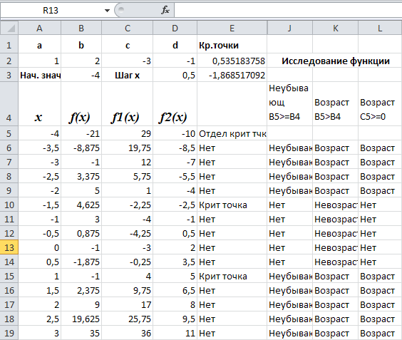
Task: Select column L header
Action: (x=380, y=28)
